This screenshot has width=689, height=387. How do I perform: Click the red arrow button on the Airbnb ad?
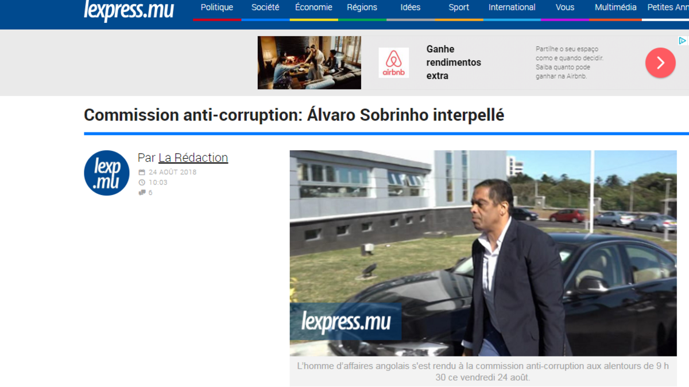click(660, 62)
